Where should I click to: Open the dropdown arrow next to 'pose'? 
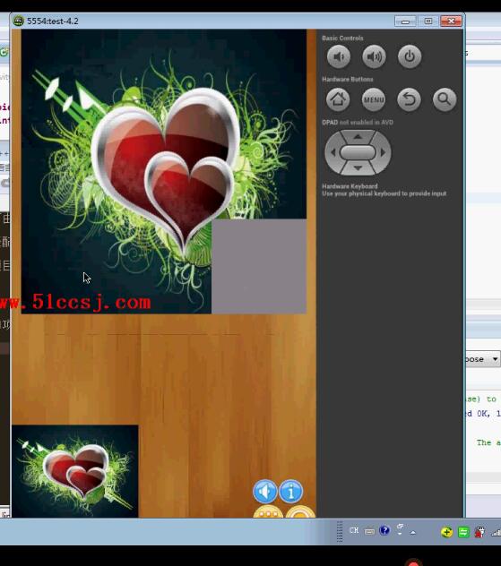pos(495,359)
